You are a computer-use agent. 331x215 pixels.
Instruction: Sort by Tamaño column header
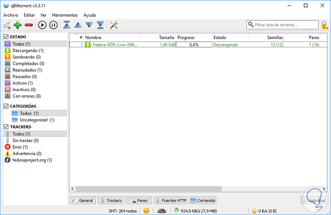pyautogui.click(x=157, y=37)
